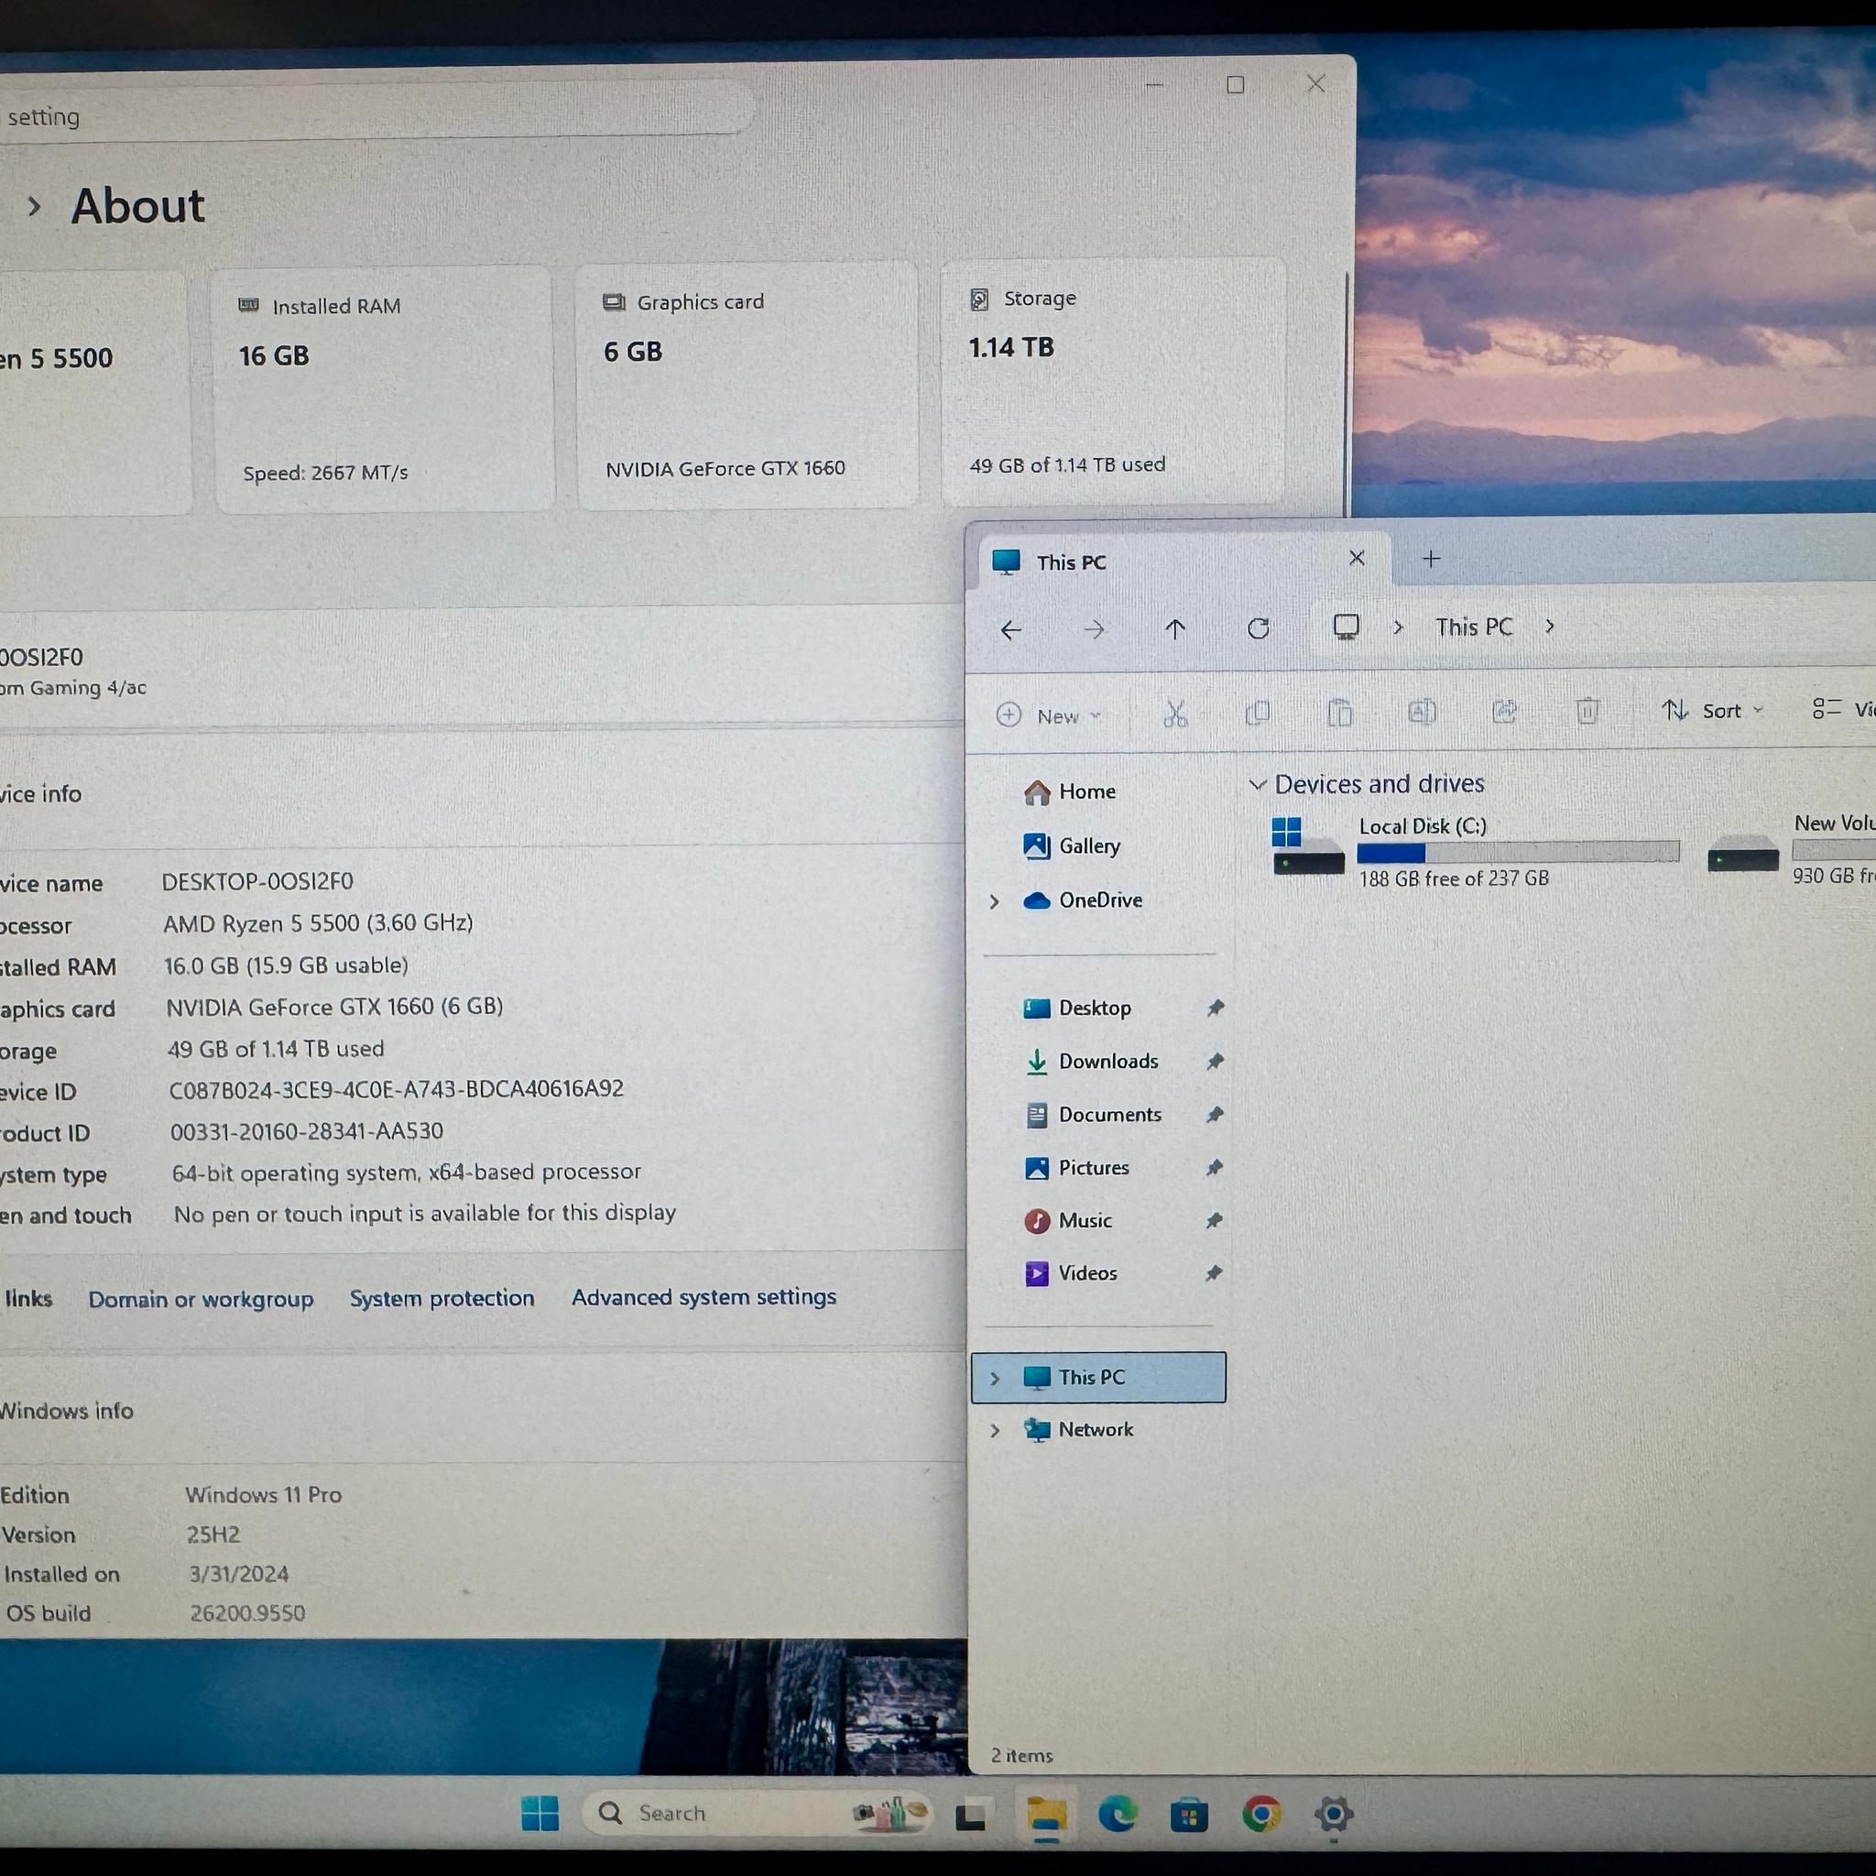Open the Videos folder in sidebar

coord(1071,1273)
